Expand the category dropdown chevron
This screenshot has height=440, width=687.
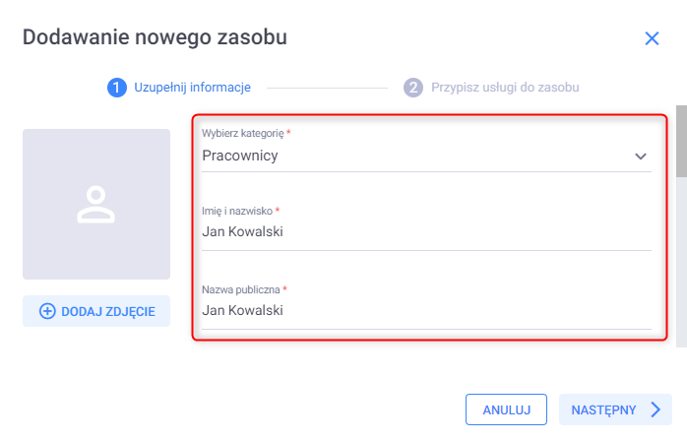coord(641,157)
